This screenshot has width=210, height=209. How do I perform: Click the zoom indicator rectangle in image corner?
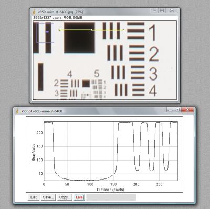[45, 33]
